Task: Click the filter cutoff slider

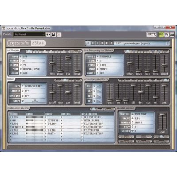Action: [x=52, y=92]
